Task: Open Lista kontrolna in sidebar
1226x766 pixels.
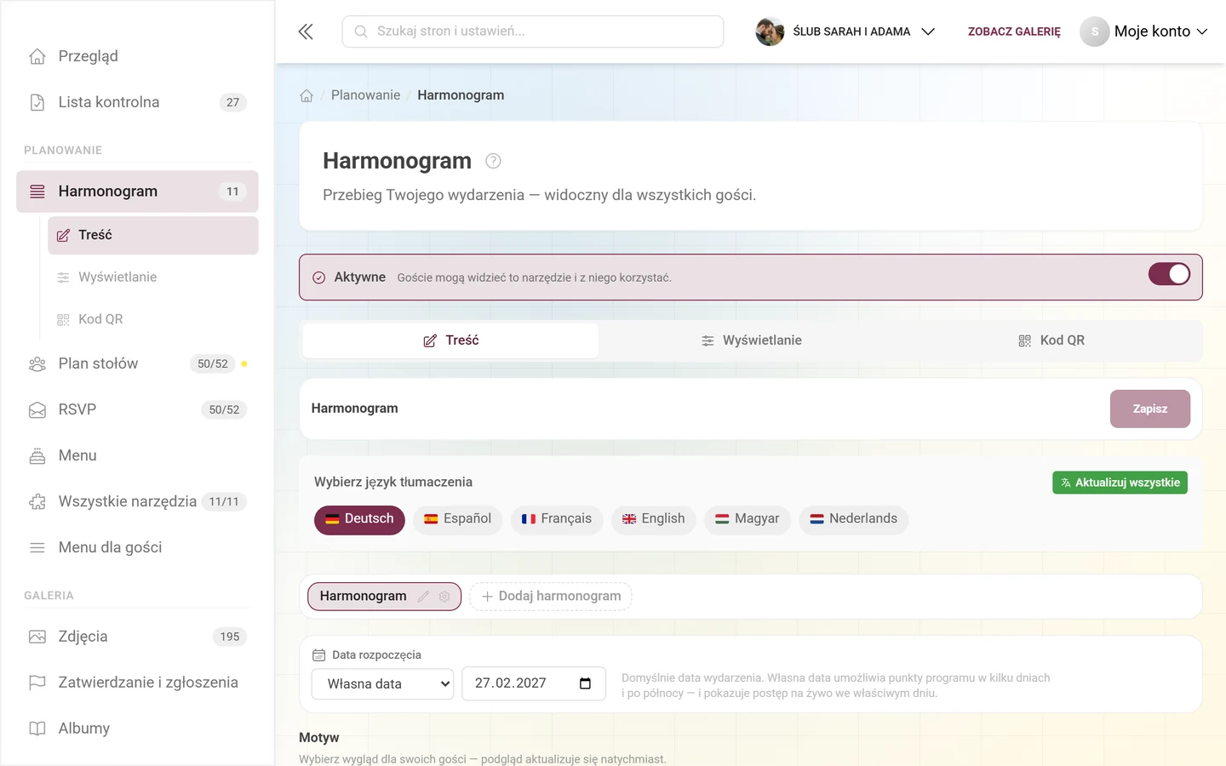Action: [137, 102]
